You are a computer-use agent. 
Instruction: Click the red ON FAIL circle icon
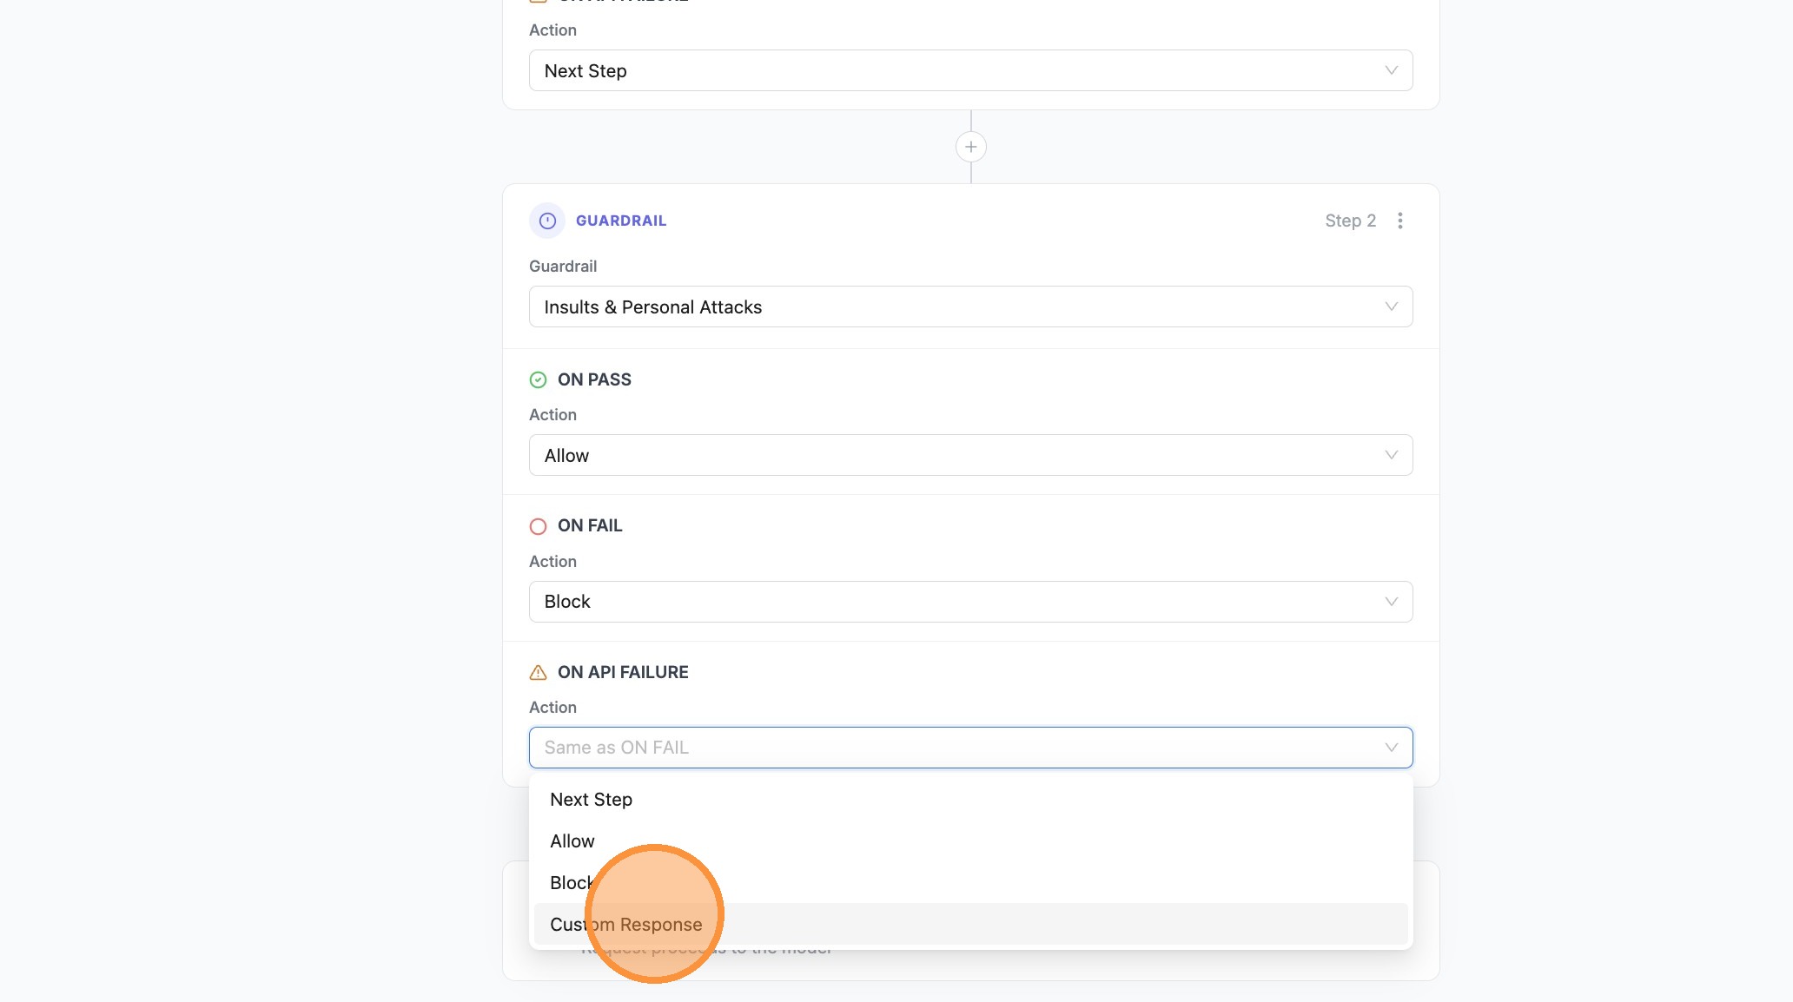pyautogui.click(x=538, y=526)
